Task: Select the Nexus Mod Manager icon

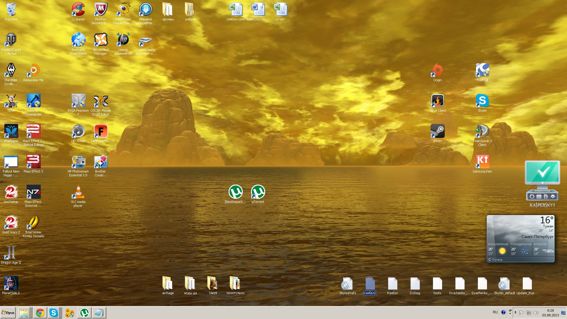Action: pyautogui.click(x=100, y=40)
